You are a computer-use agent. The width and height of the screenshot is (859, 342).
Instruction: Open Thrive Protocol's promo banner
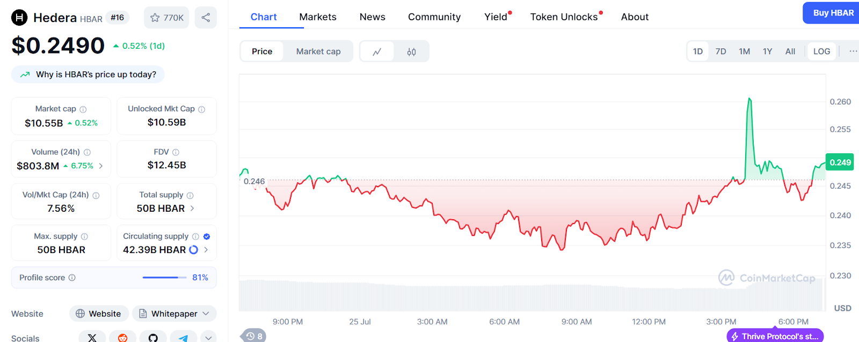pyautogui.click(x=775, y=336)
